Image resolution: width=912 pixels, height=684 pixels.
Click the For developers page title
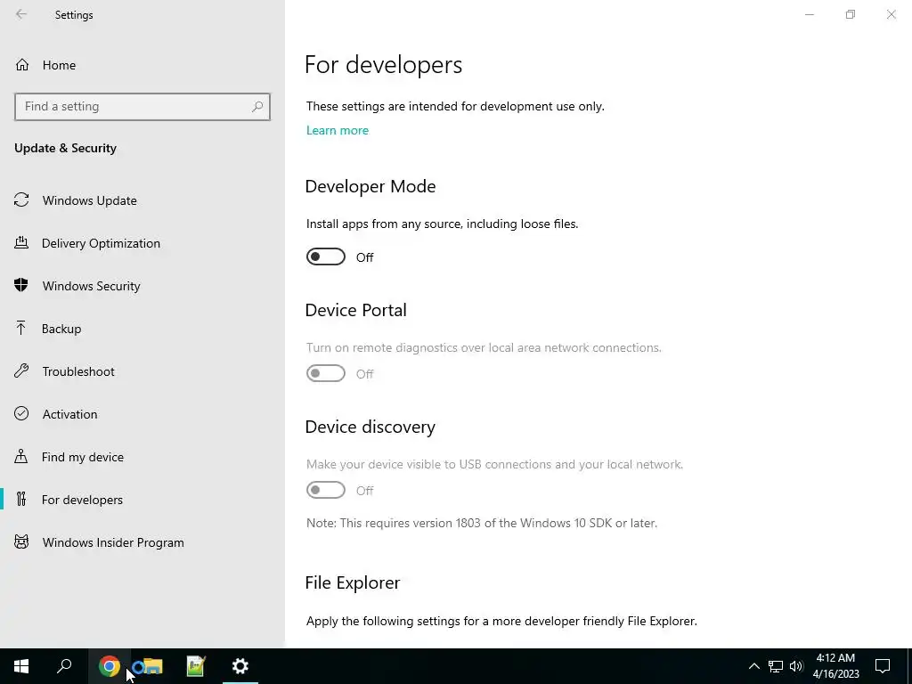(383, 64)
